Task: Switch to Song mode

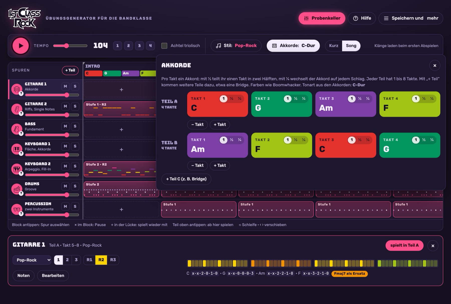Action: pyautogui.click(x=351, y=46)
